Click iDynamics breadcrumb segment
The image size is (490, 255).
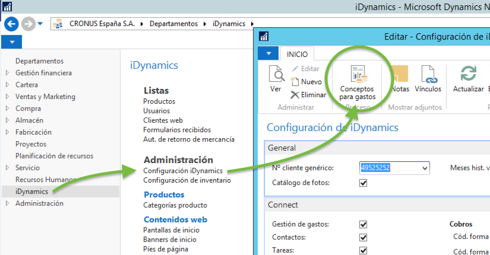pyautogui.click(x=229, y=24)
